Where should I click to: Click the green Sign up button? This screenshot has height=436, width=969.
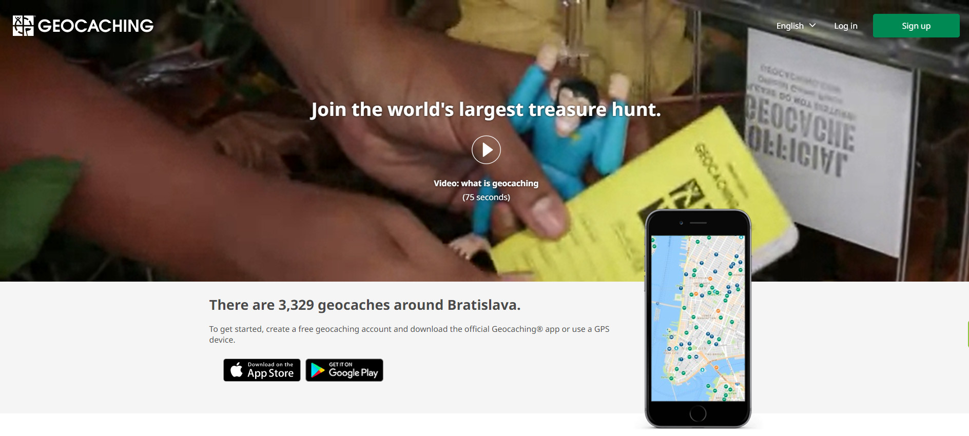coord(916,26)
